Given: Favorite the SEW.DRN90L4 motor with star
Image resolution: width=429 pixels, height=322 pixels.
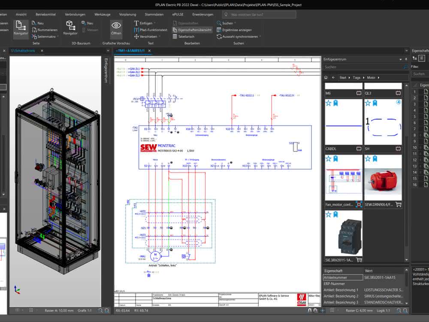Looking at the screenshot, I should 368,159.
